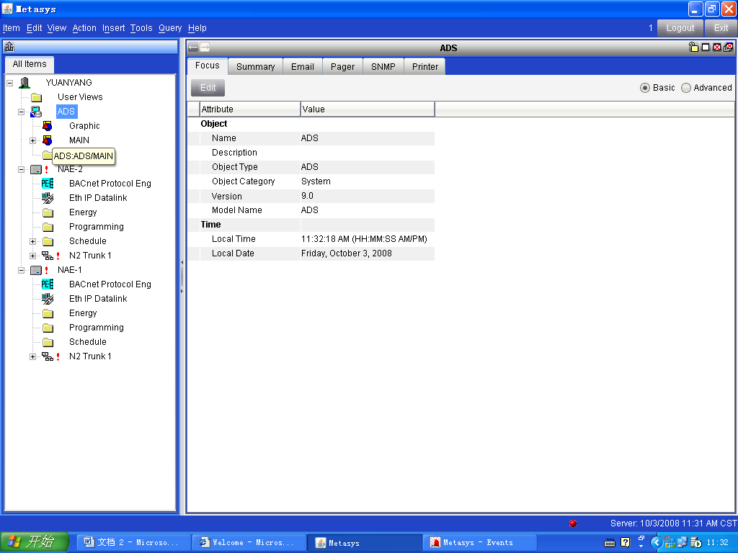Click the Value column header
Screen dimensions: 738x553
(367, 109)
